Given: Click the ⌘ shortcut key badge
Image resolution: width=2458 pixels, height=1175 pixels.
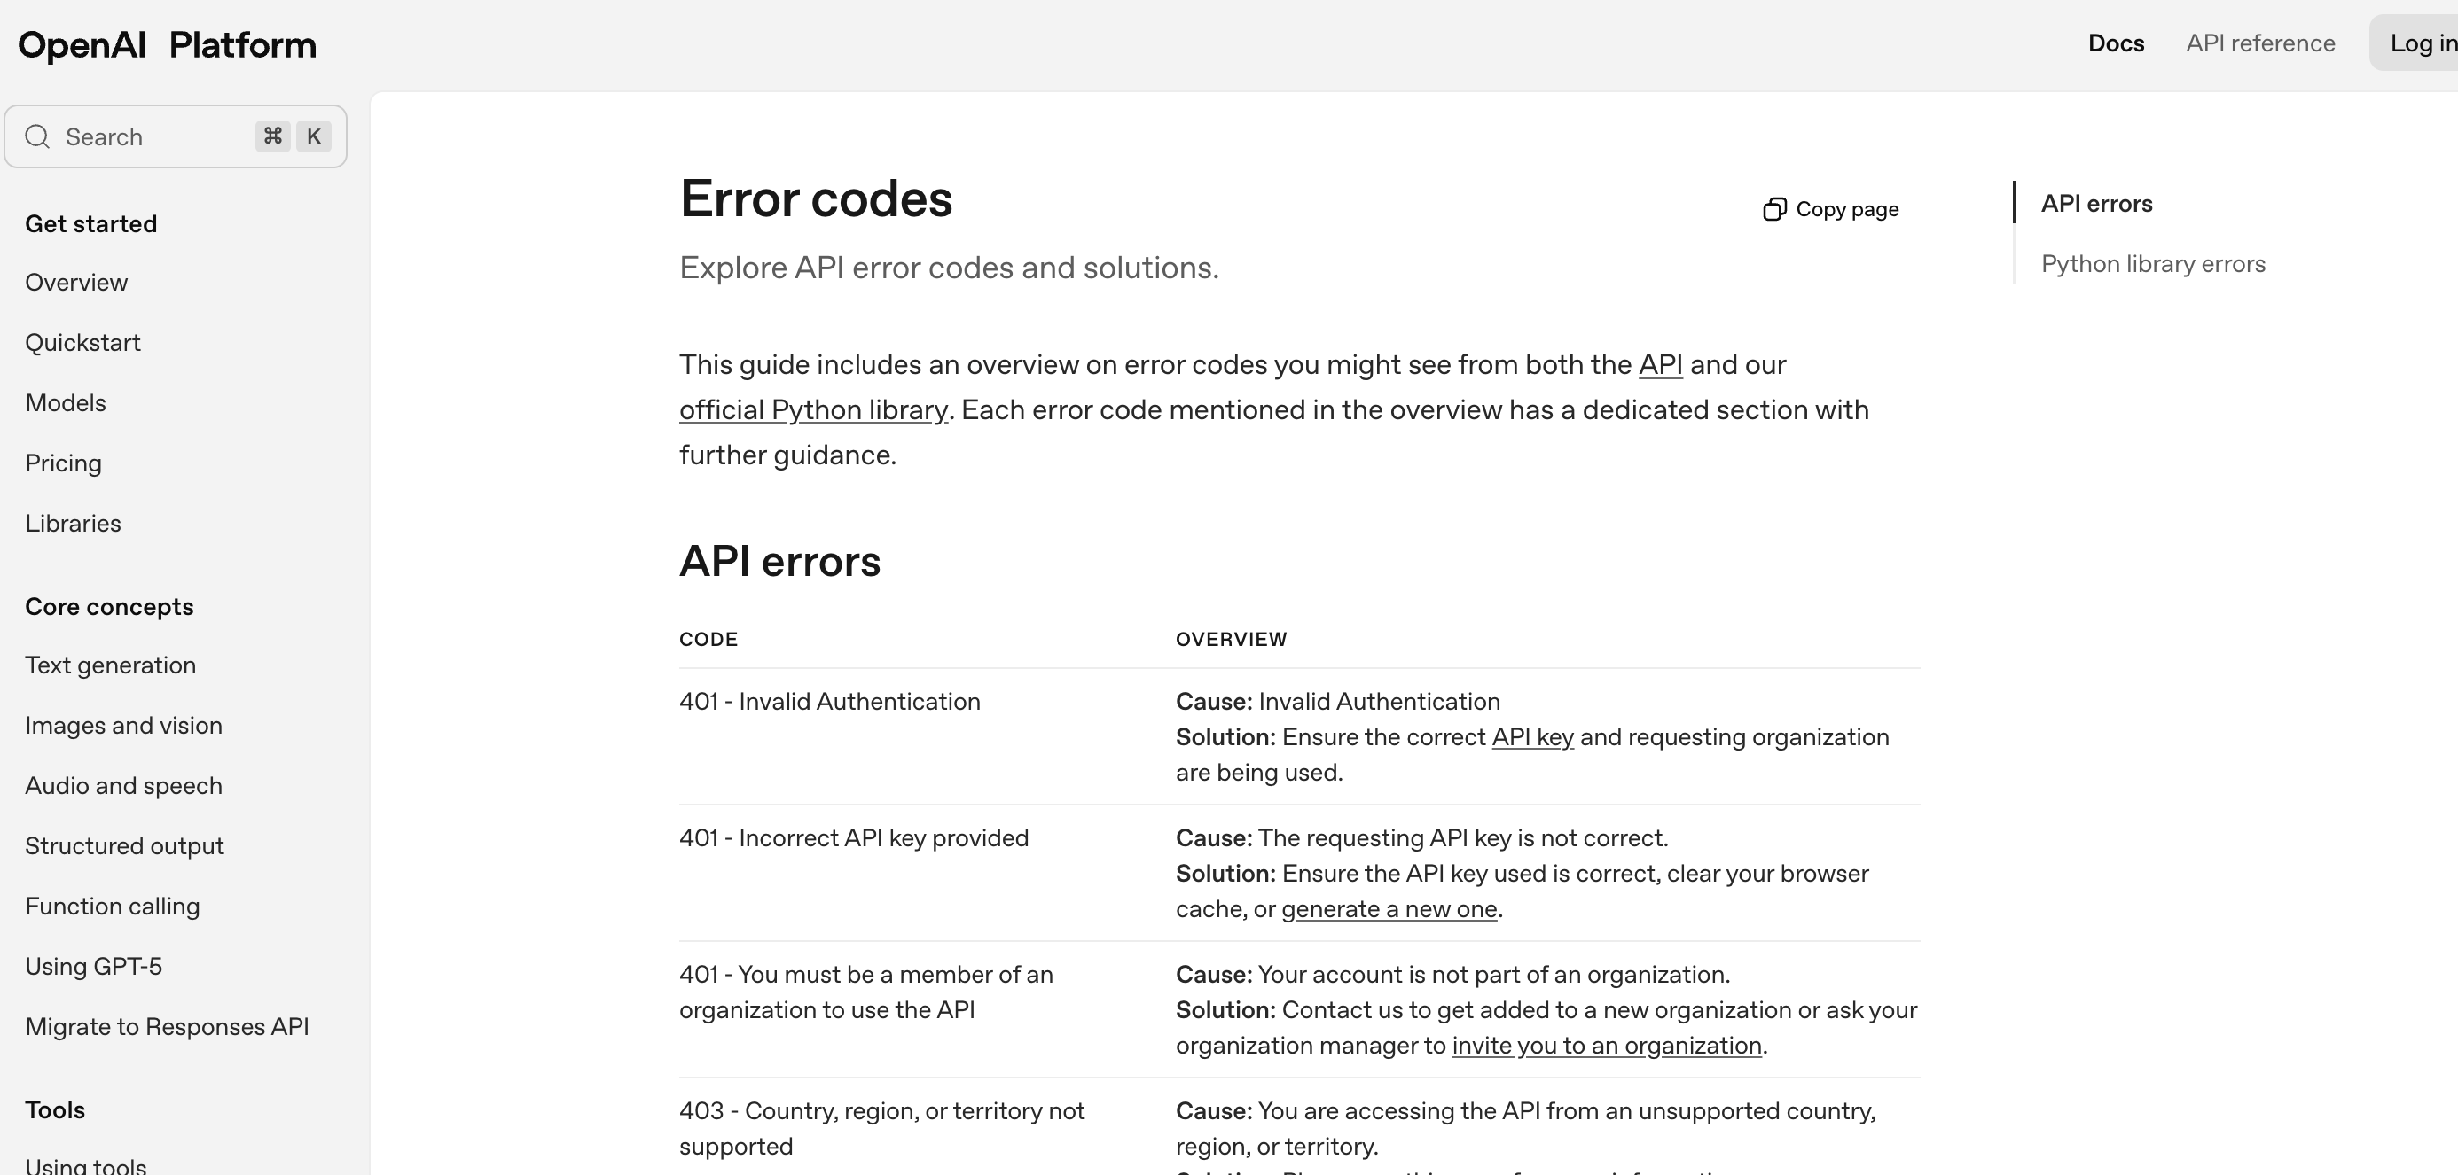Looking at the screenshot, I should pos(273,136).
